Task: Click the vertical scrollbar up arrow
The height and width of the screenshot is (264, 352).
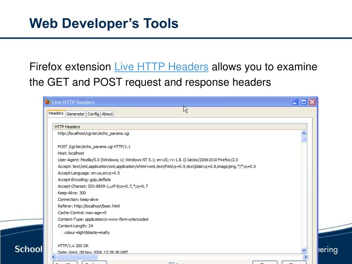Action: pos(304,133)
